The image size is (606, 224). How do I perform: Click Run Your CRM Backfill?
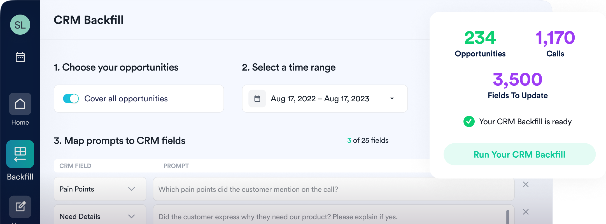519,154
